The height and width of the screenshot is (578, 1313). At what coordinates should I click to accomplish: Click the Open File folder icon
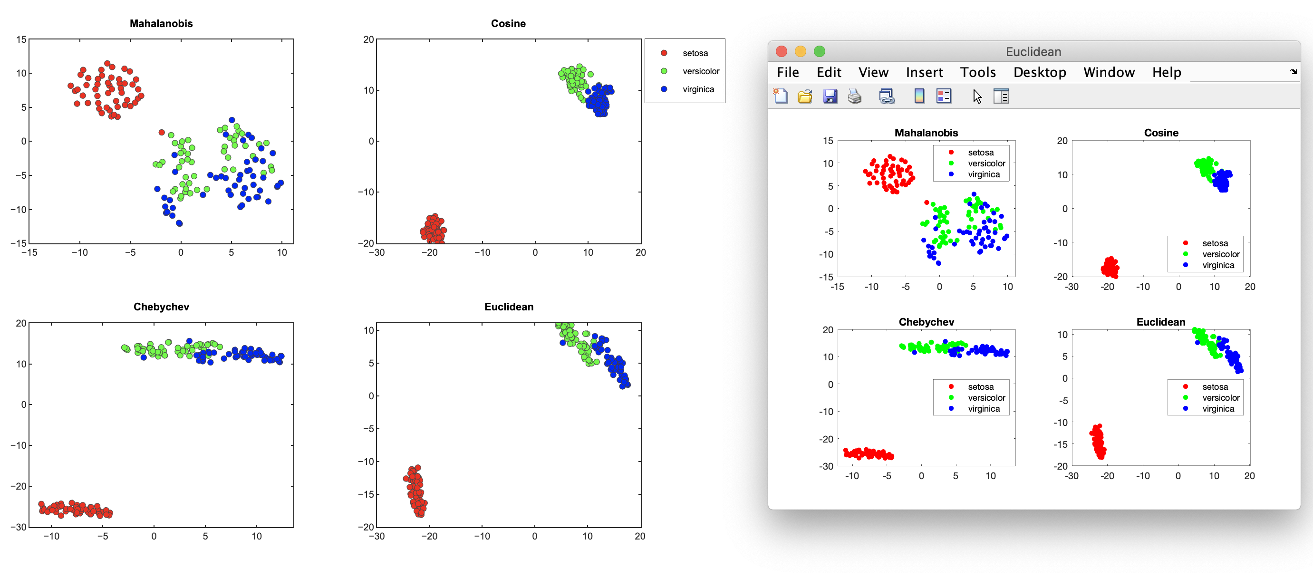(805, 96)
